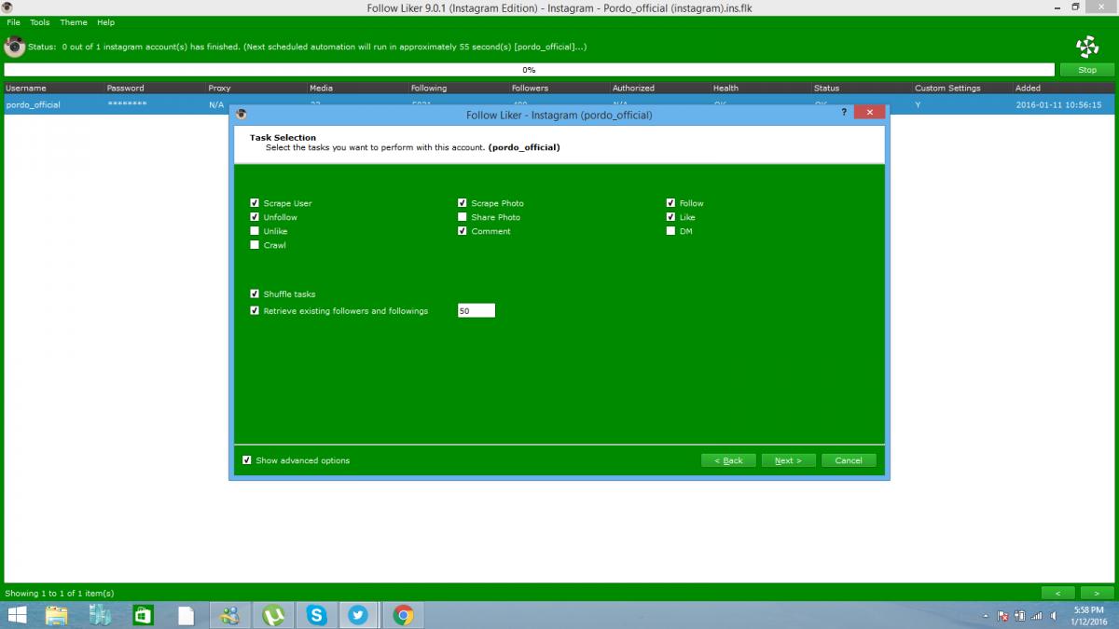Open the Windows Store taskbar icon
Image resolution: width=1119 pixels, height=629 pixels.
pyautogui.click(x=143, y=615)
